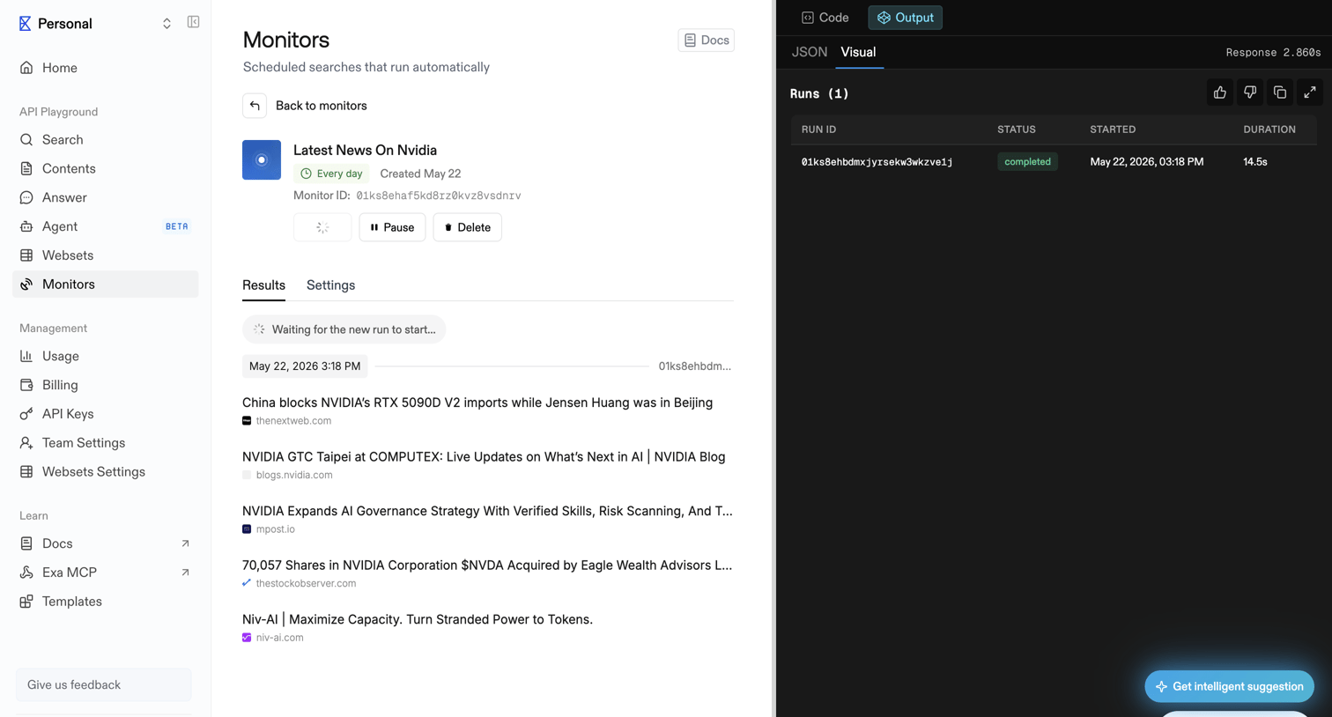Open Billing settings
The height and width of the screenshot is (717, 1332).
[x=106, y=385]
